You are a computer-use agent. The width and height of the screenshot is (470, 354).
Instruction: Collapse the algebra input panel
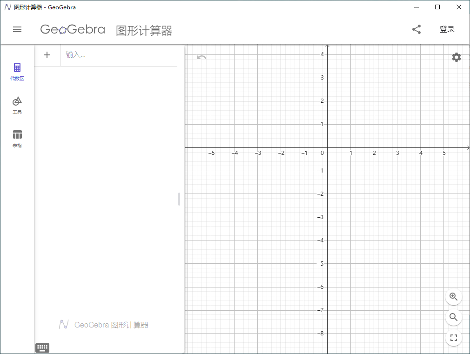(179, 199)
